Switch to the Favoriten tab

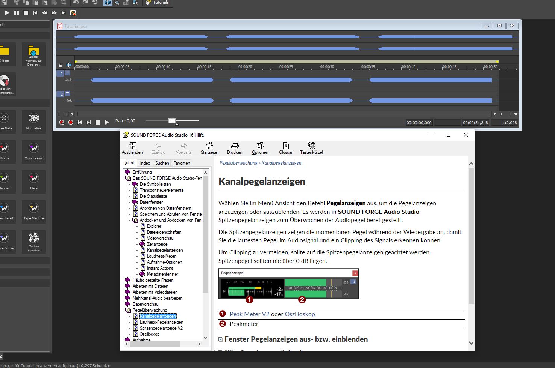coord(182,163)
